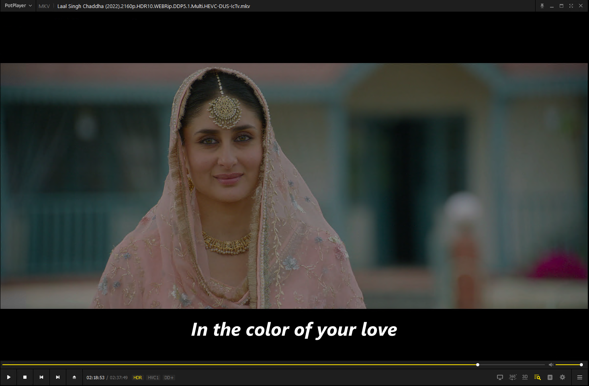Open the hamburger menu at bottom right

[580, 377]
